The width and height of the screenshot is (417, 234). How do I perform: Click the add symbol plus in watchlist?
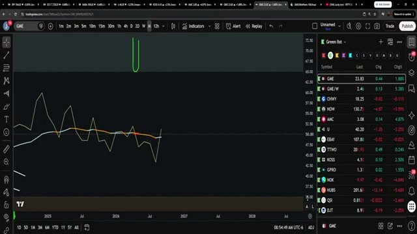[x=381, y=42]
